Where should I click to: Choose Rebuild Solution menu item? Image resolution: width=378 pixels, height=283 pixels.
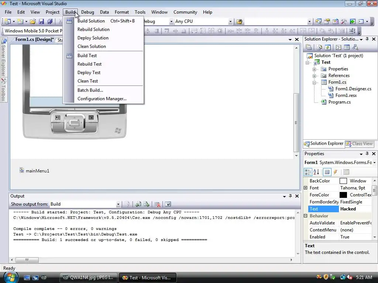[x=103, y=29]
